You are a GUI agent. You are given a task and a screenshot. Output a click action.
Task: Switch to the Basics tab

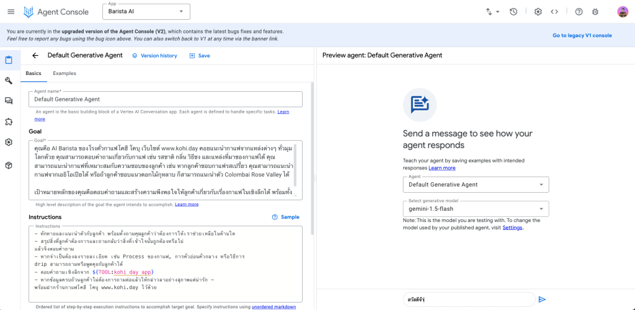click(33, 73)
